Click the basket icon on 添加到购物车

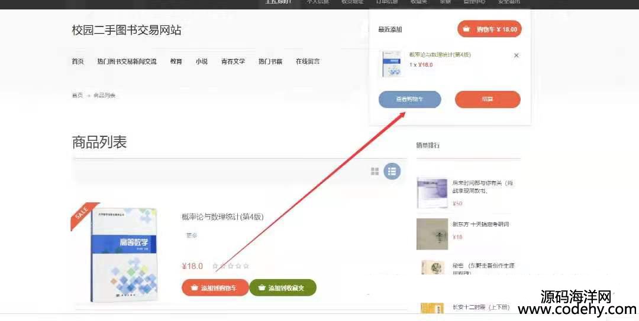coord(195,288)
